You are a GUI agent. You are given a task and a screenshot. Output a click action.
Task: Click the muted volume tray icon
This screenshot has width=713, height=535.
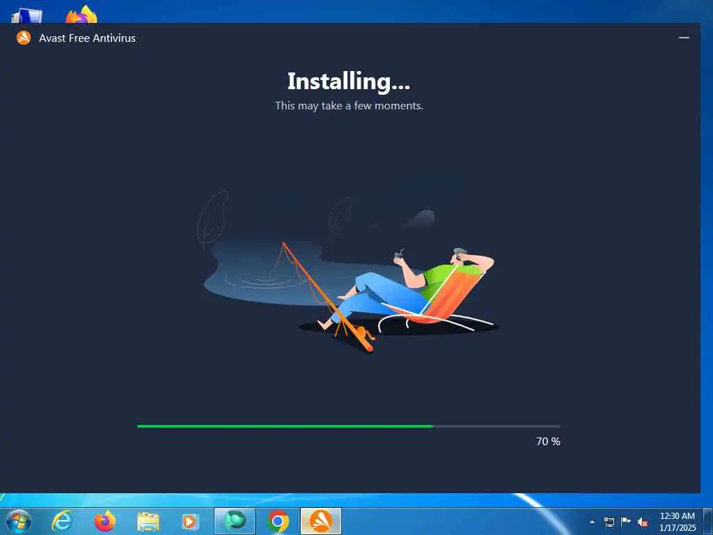(x=643, y=522)
